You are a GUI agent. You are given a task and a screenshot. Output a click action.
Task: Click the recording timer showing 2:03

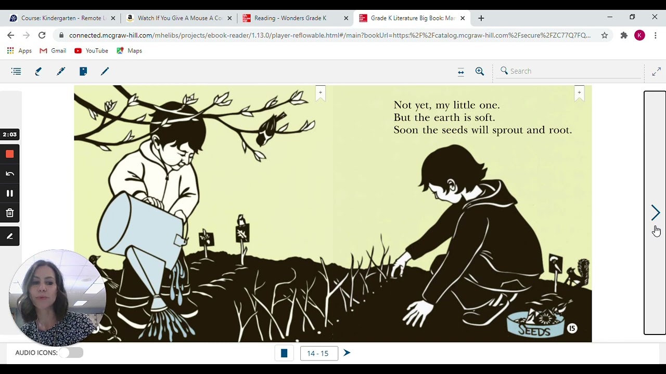pos(9,135)
